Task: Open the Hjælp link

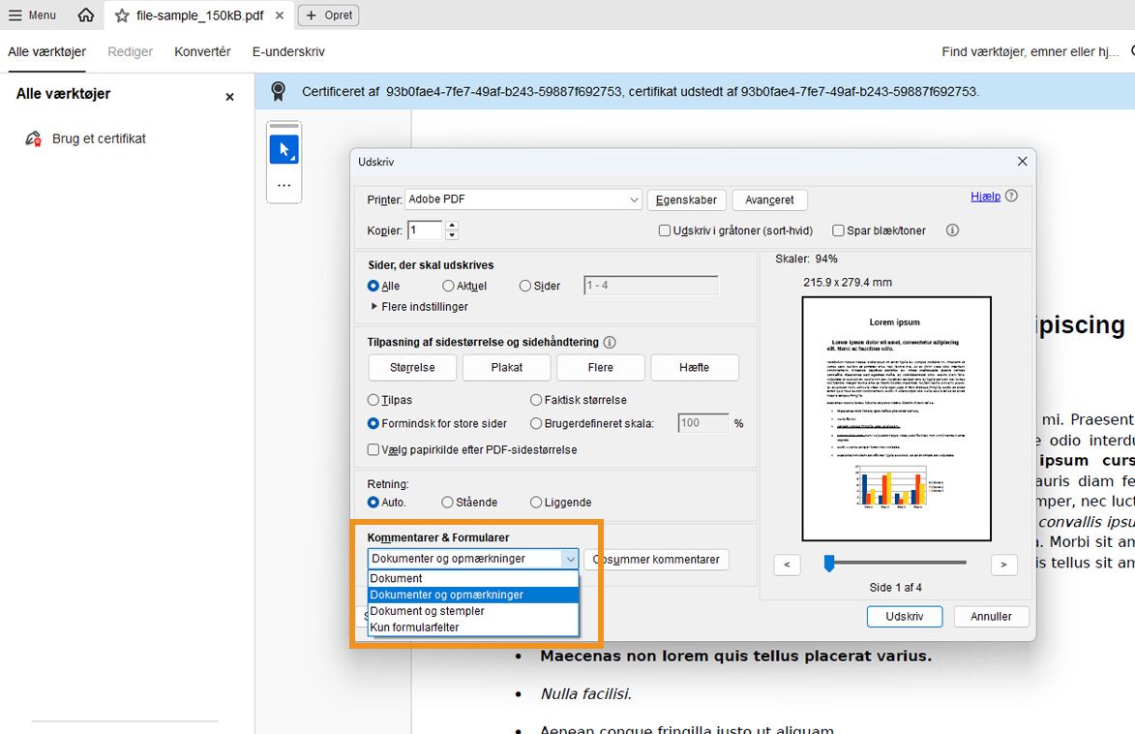Action: click(985, 197)
